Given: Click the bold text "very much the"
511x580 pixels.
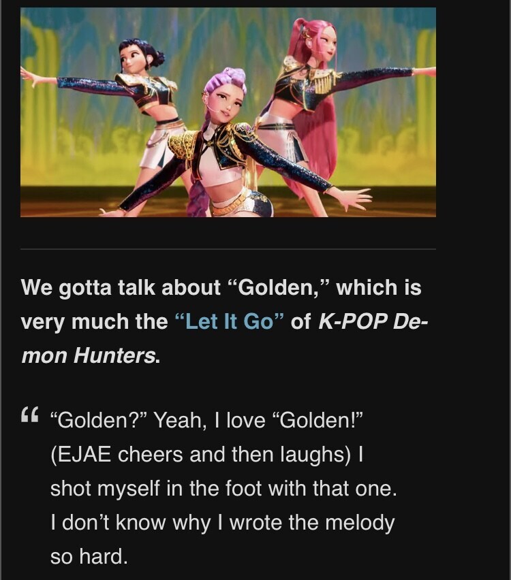Looking at the screenshot, I should (95, 321).
